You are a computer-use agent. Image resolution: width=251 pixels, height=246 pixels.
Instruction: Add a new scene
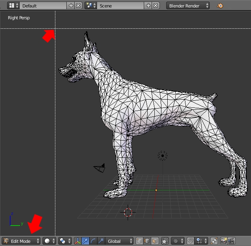pos(148,6)
